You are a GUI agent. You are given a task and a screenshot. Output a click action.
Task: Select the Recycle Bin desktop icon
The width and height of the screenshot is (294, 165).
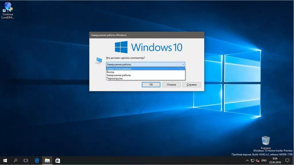[x=266, y=142]
